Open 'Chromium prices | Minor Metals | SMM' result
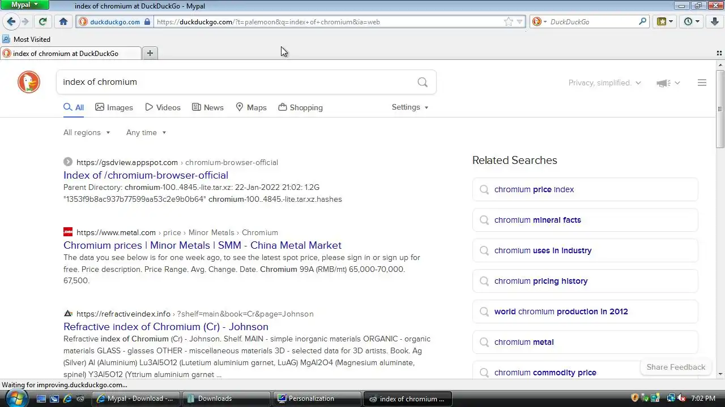Image resolution: width=725 pixels, height=407 pixels. (x=202, y=245)
